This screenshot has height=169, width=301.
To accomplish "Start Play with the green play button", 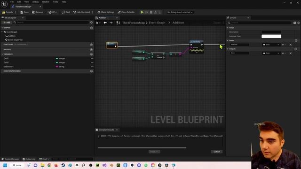I will tap(142, 12).
